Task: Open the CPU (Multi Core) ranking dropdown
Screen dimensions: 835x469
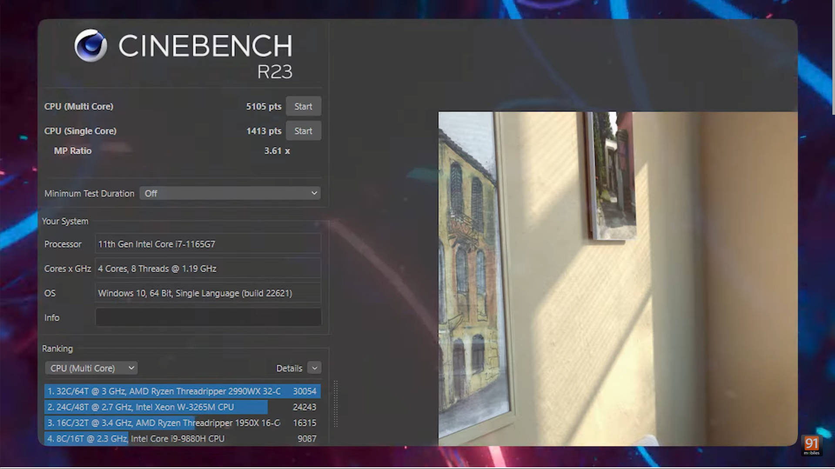Action: pyautogui.click(x=91, y=368)
